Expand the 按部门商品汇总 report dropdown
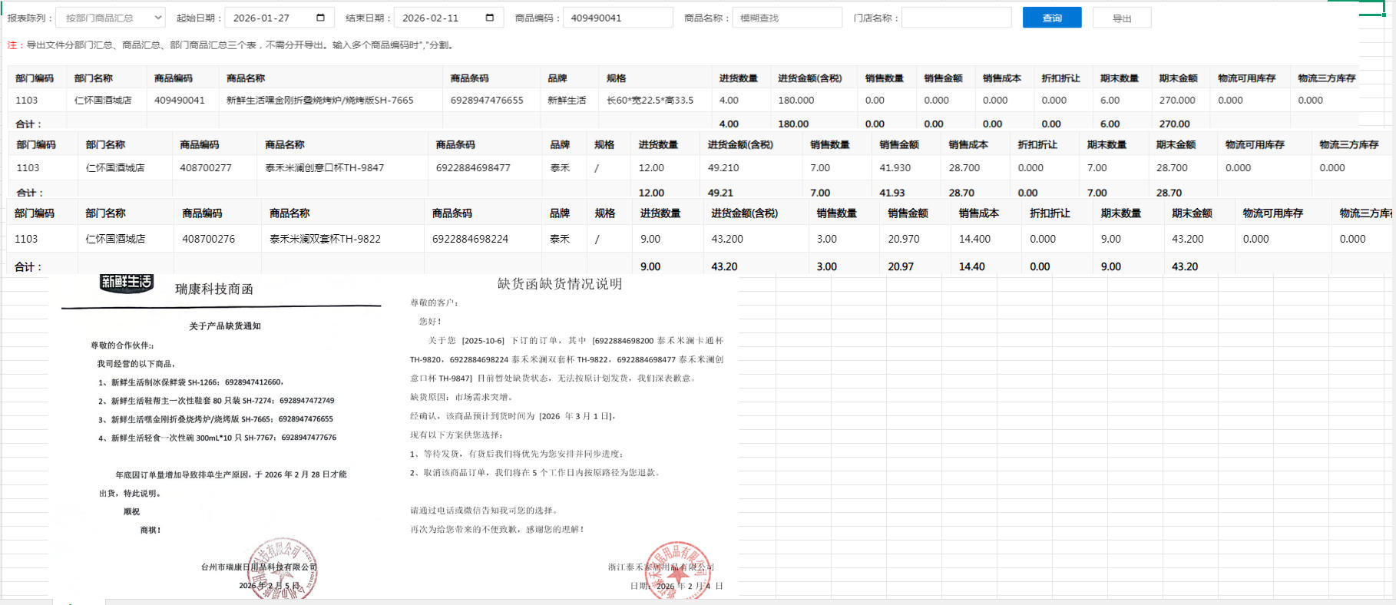This screenshot has height=605, width=1396. click(x=111, y=18)
